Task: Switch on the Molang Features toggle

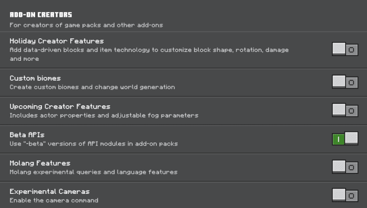Action: point(345,167)
